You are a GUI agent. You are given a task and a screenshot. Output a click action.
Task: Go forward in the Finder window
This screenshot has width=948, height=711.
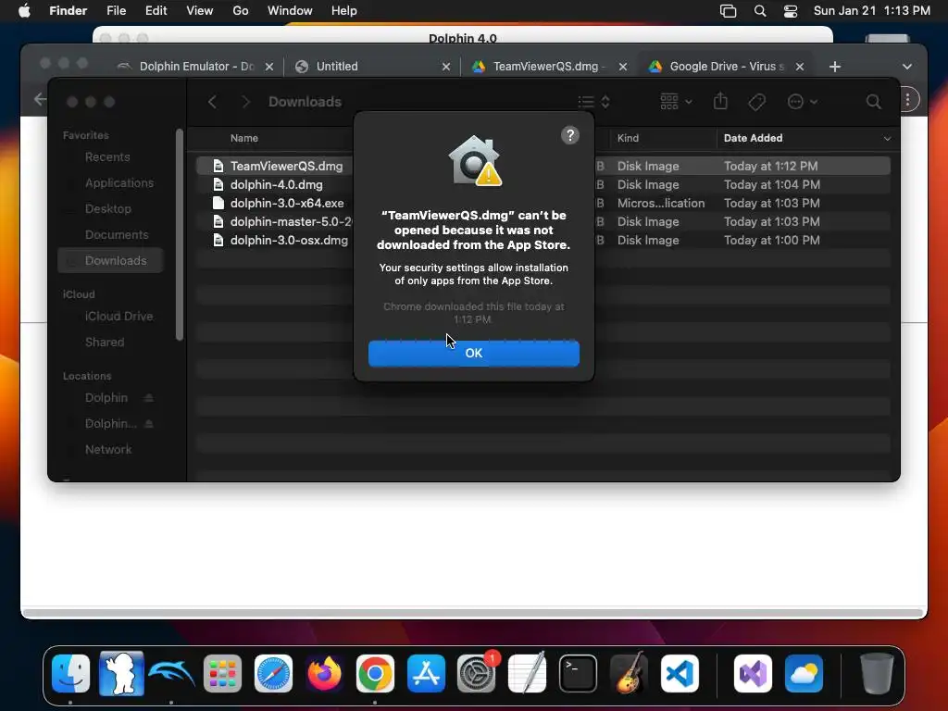(245, 102)
